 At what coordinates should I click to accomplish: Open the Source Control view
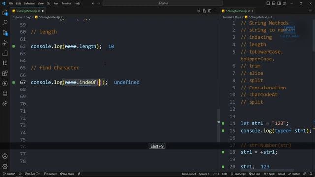click(x=5, y=32)
